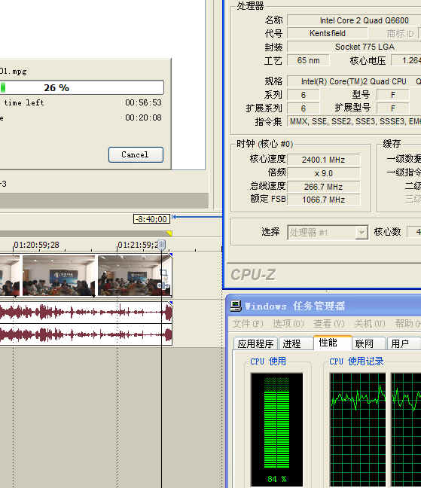Click the 型号 value 'F'
This screenshot has height=488, width=421.
[x=393, y=95]
